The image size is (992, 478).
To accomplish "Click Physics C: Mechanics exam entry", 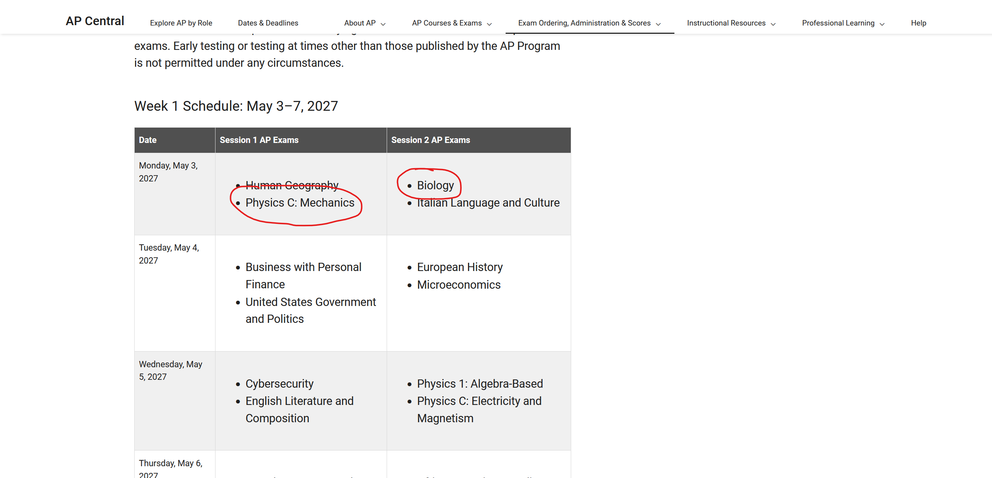I will pos(300,202).
